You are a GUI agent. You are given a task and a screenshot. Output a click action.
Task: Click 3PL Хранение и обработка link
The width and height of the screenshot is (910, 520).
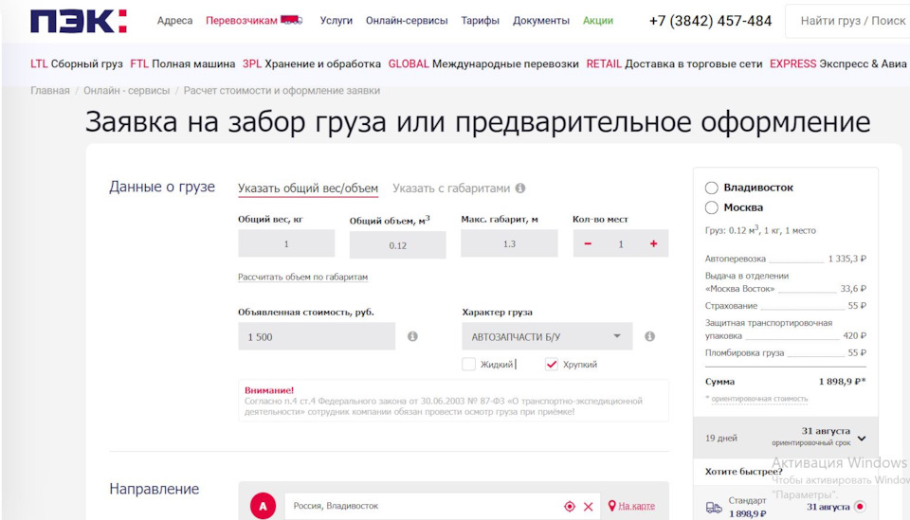coord(312,63)
